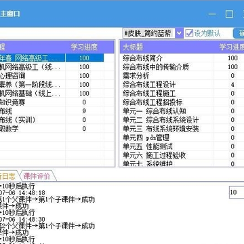
Task: Click the 主窗口 window title
Action: pos(10,14)
